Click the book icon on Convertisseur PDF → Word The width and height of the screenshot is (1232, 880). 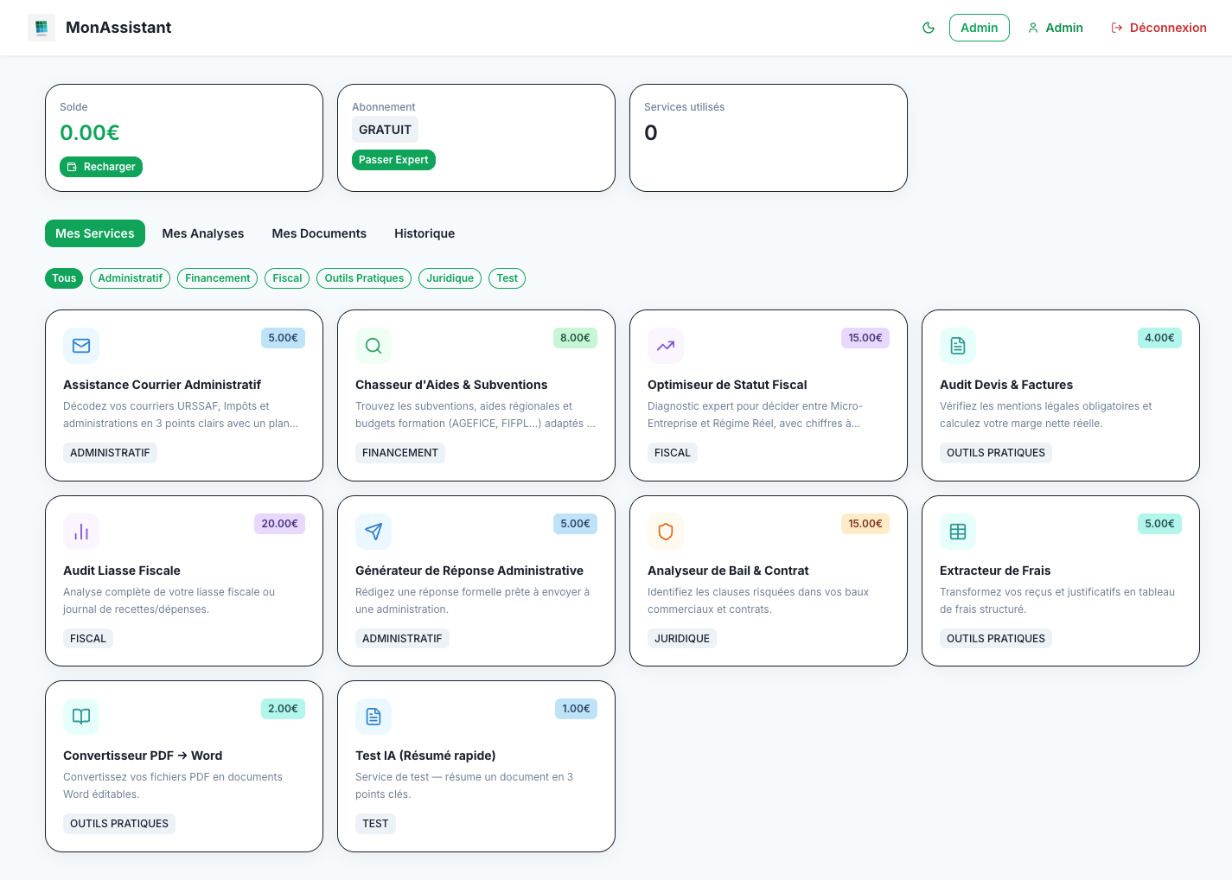(x=81, y=717)
